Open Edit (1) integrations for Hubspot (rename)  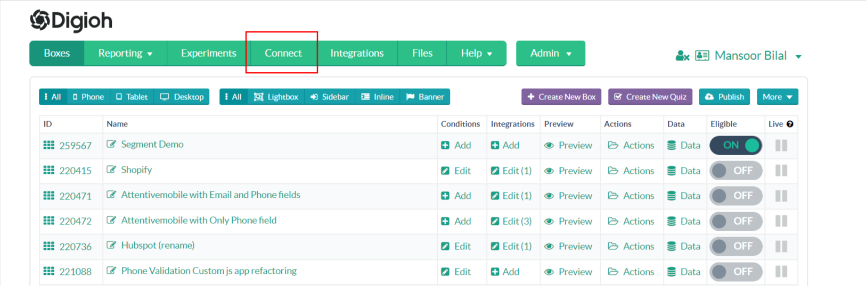[511, 246]
